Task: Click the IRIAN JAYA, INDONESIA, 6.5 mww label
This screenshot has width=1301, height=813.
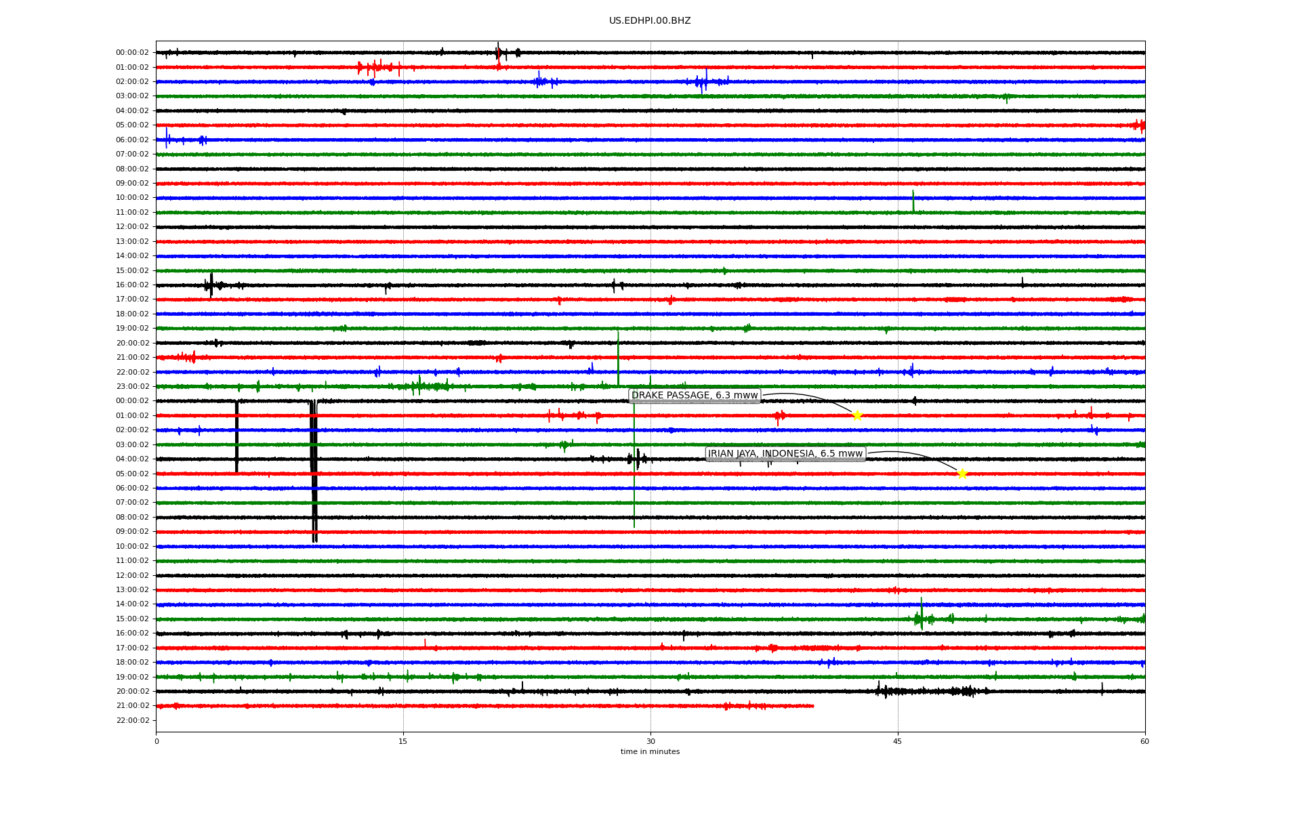Action: click(x=785, y=454)
